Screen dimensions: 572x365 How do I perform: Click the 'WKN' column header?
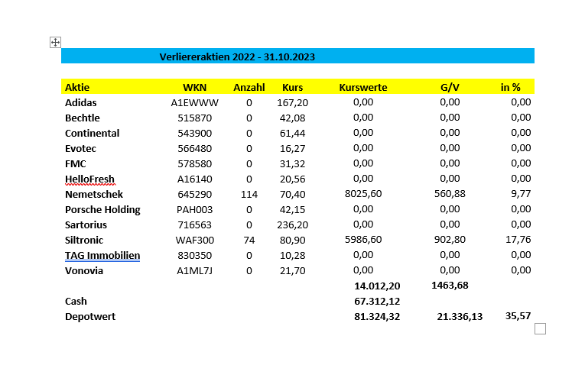click(x=194, y=87)
